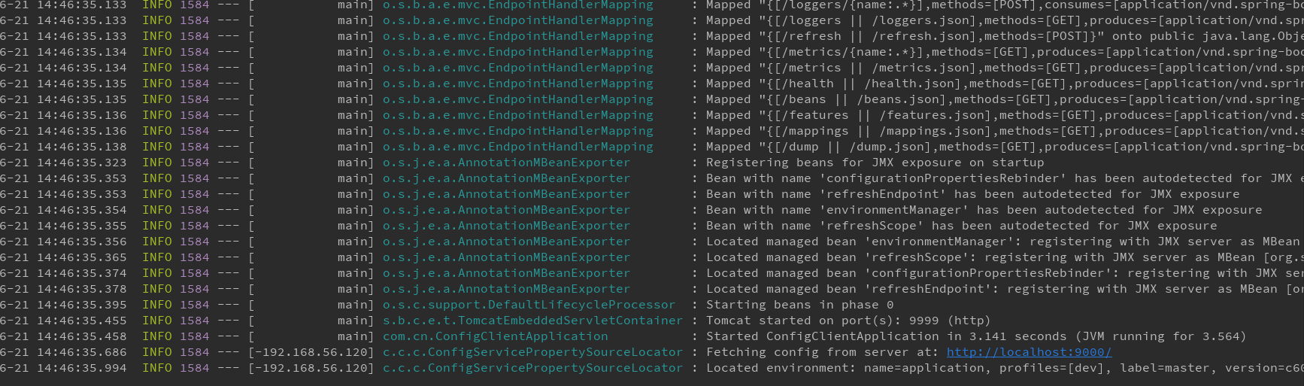Select the 'Located environment: name=application' message

1005,368
